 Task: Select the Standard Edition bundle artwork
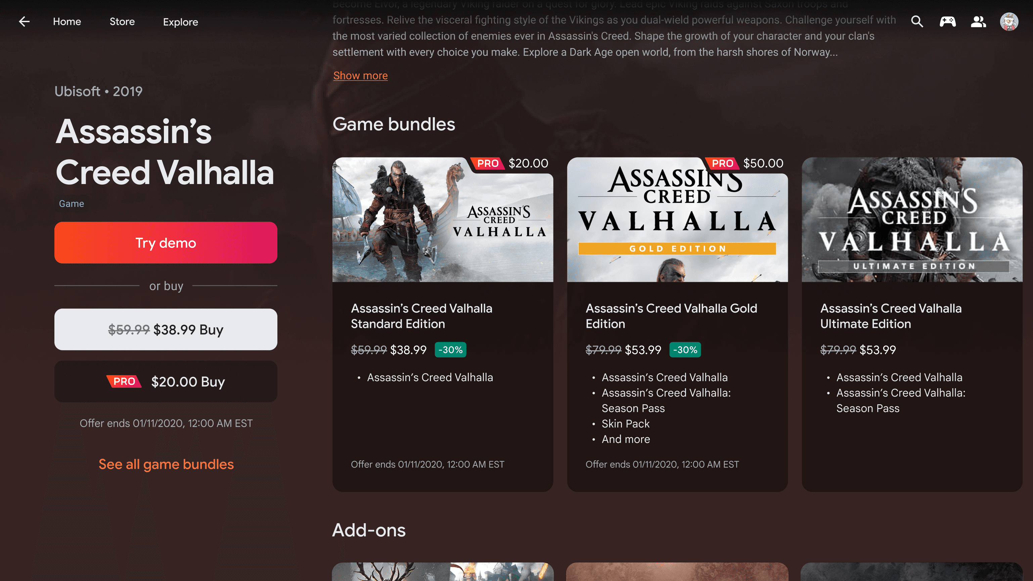[x=443, y=220]
